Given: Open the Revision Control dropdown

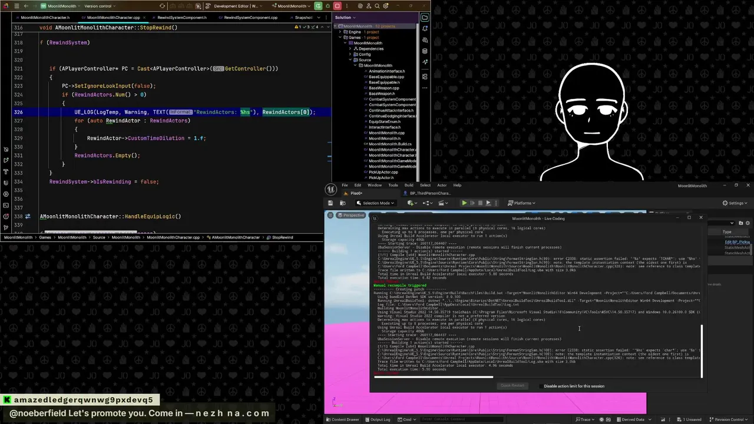Looking at the screenshot, I should 727,419.
